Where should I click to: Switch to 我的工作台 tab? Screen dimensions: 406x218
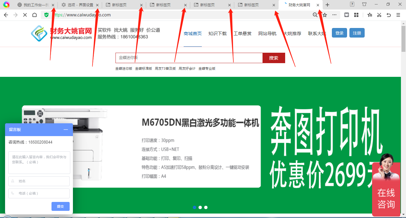pos(36,5)
